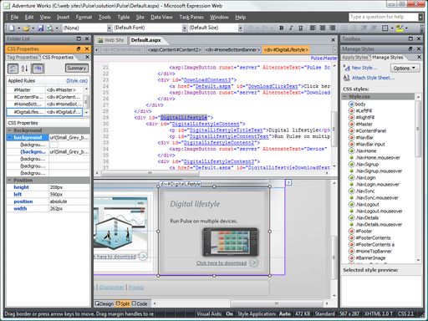Viewport: 428px width, 321px height.
Task: Click the Open folder toolbar icon
Action: click(x=27, y=28)
